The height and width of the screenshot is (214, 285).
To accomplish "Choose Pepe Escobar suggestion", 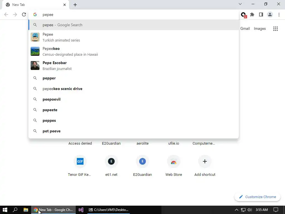I will pos(134,65).
